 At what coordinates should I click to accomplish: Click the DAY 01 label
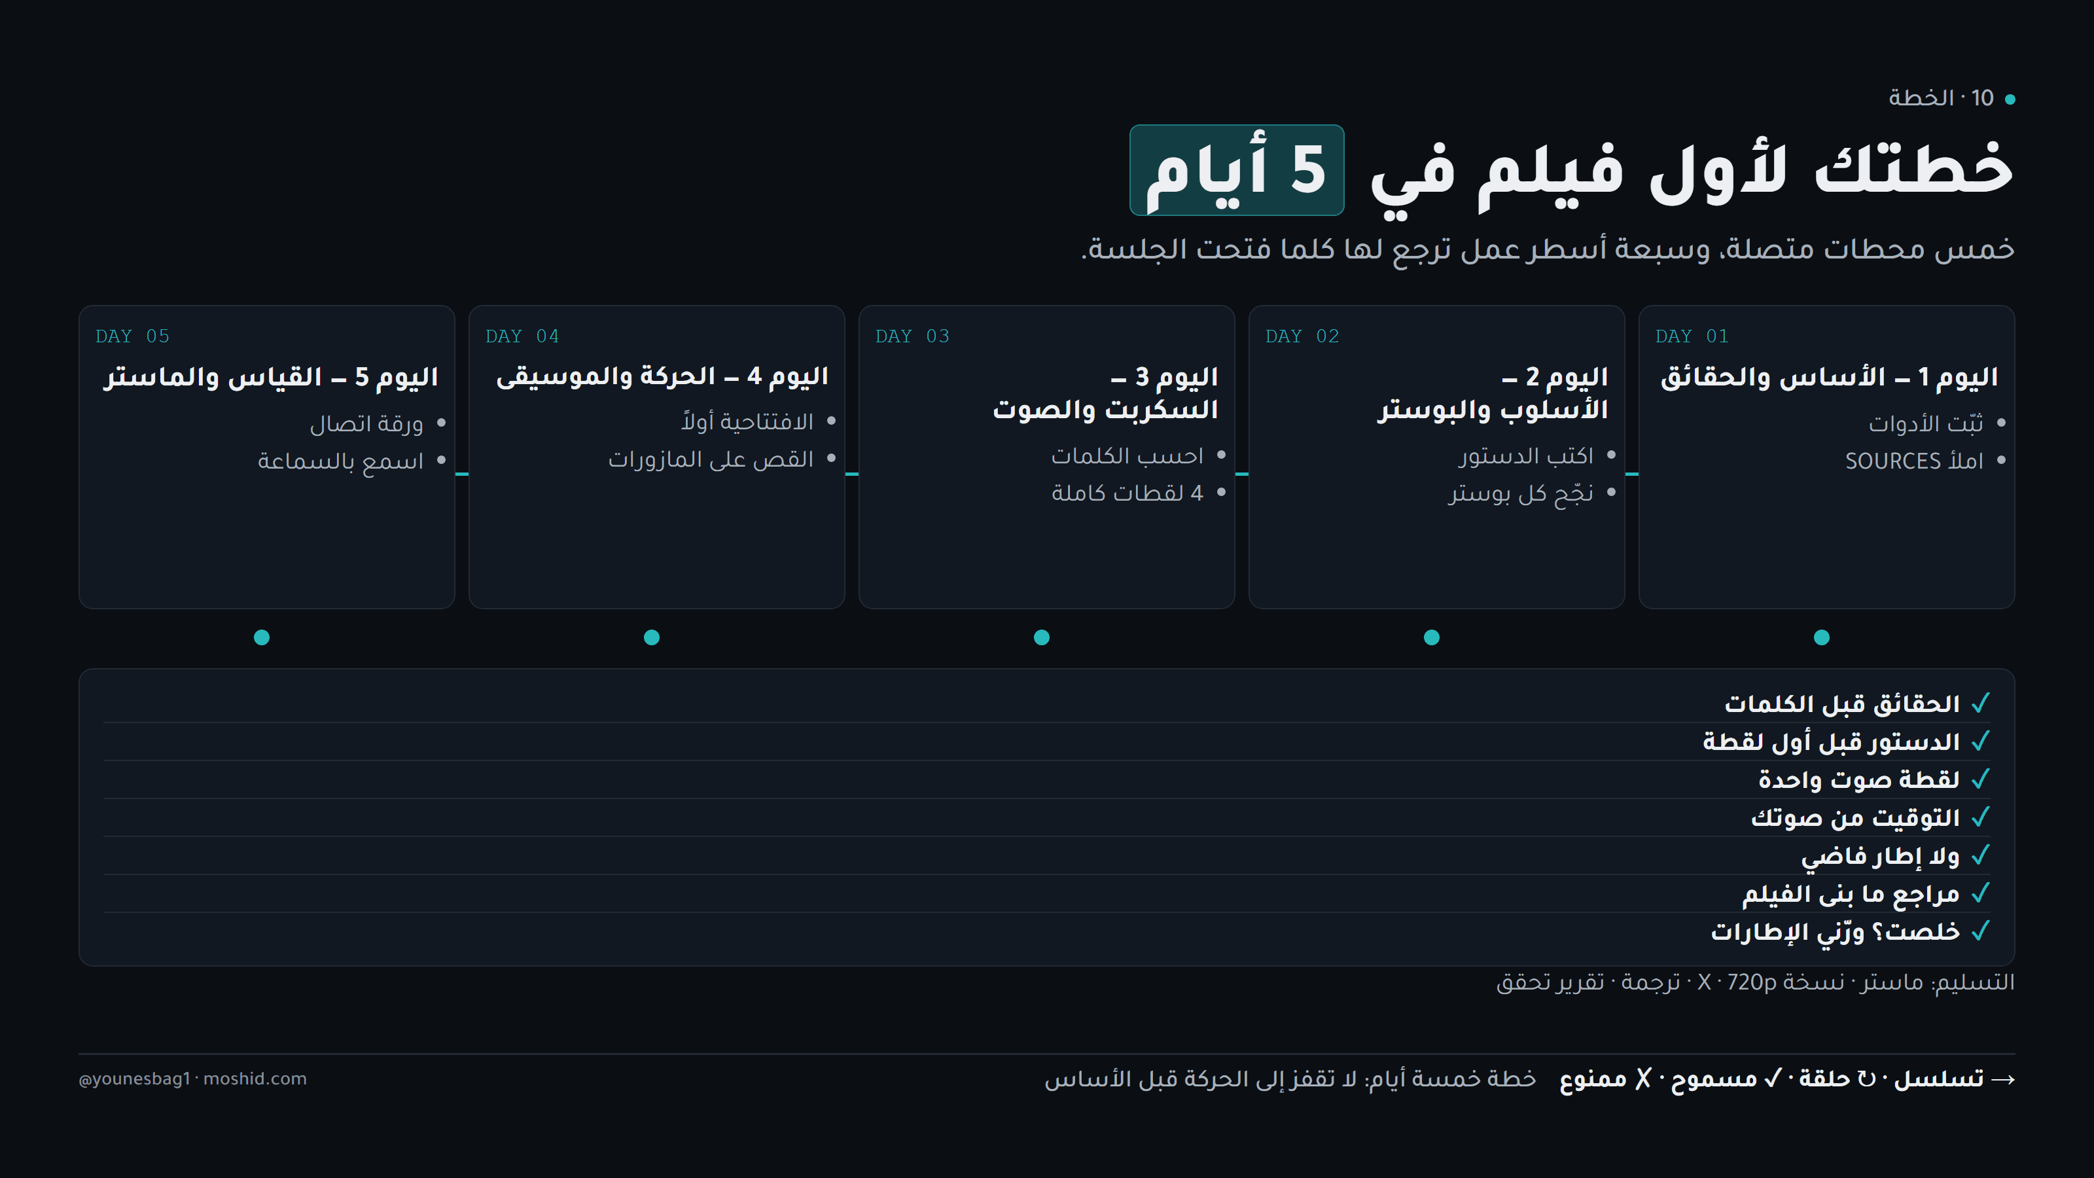[x=1692, y=336]
